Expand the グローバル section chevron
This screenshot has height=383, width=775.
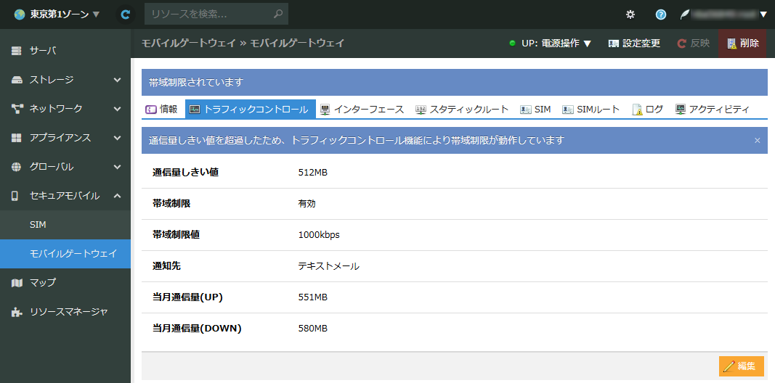(117, 167)
